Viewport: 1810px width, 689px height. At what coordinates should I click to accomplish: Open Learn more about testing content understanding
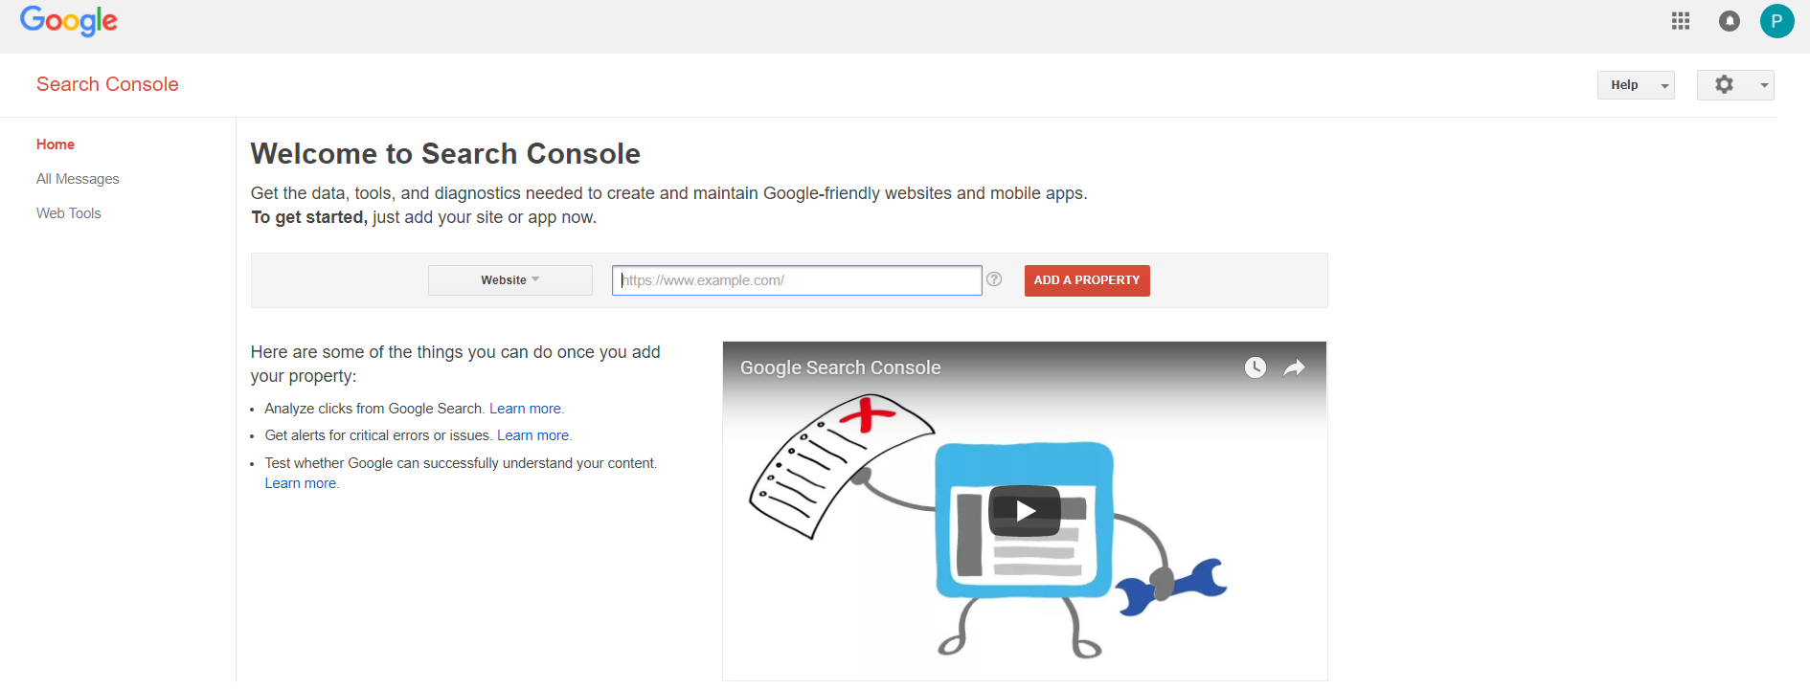coord(301,483)
